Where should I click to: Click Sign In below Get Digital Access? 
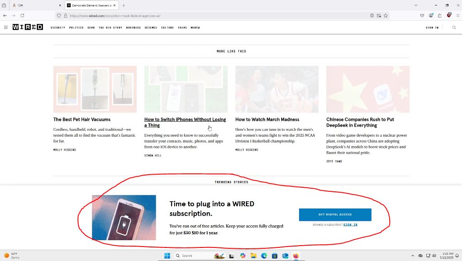tap(350, 224)
